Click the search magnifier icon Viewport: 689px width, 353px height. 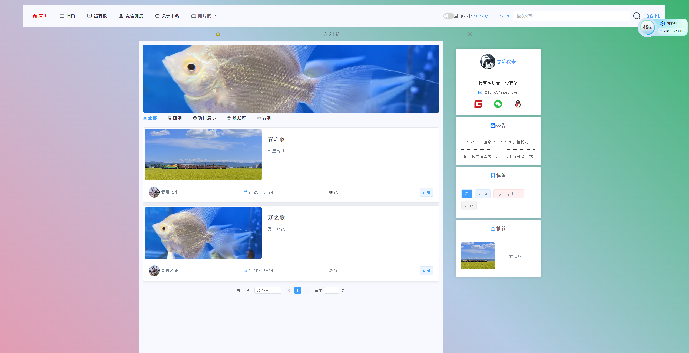coord(637,16)
